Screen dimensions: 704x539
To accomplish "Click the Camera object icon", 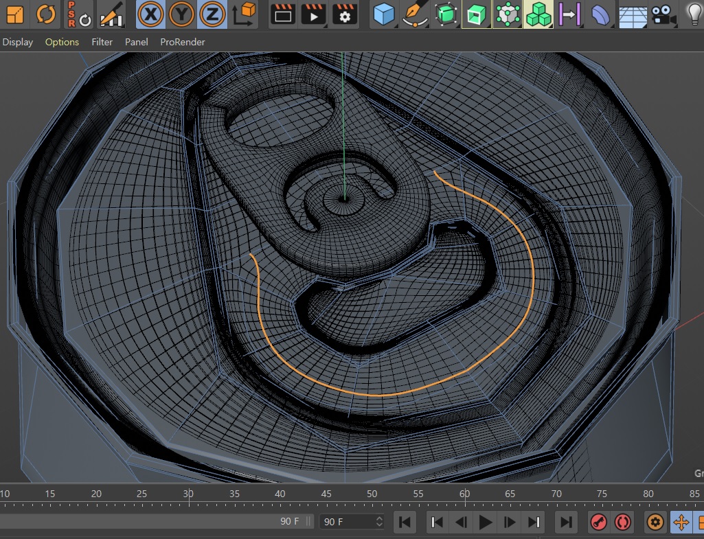I will pyautogui.click(x=663, y=15).
